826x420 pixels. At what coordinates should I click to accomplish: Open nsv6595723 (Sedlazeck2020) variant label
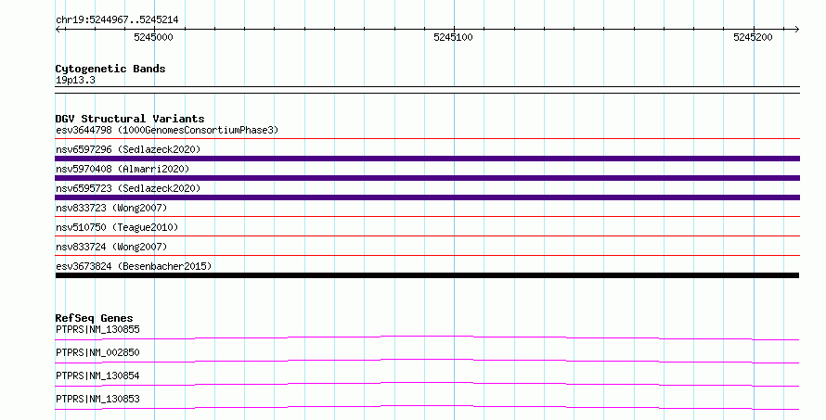[128, 188]
